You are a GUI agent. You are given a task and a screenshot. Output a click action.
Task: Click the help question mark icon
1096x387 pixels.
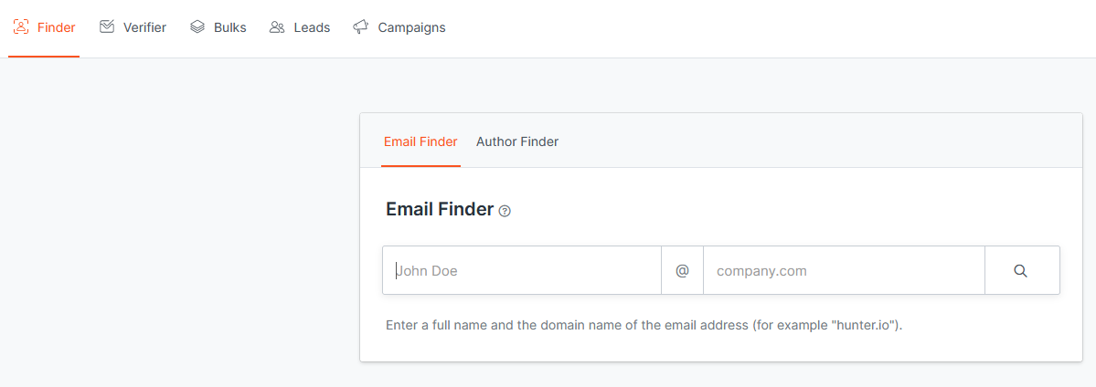pos(505,211)
